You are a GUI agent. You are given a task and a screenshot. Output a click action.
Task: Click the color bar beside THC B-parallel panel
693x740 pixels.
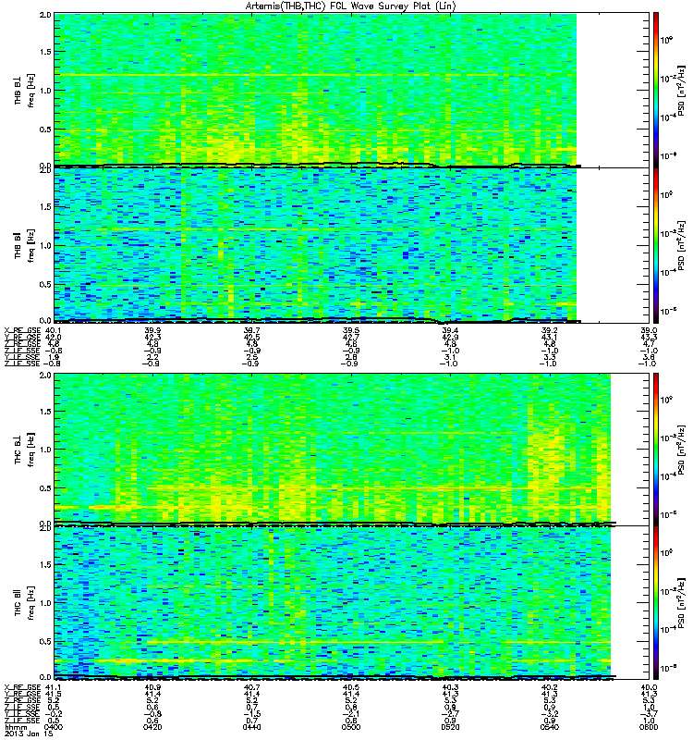point(656,602)
